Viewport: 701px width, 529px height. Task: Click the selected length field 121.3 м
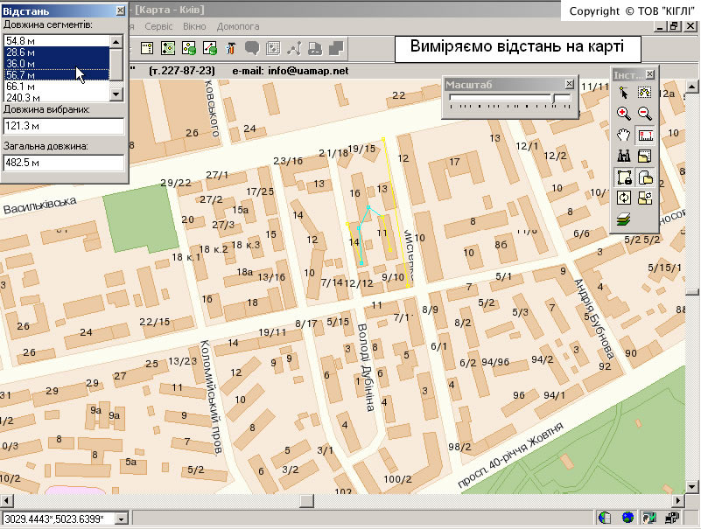click(x=64, y=126)
